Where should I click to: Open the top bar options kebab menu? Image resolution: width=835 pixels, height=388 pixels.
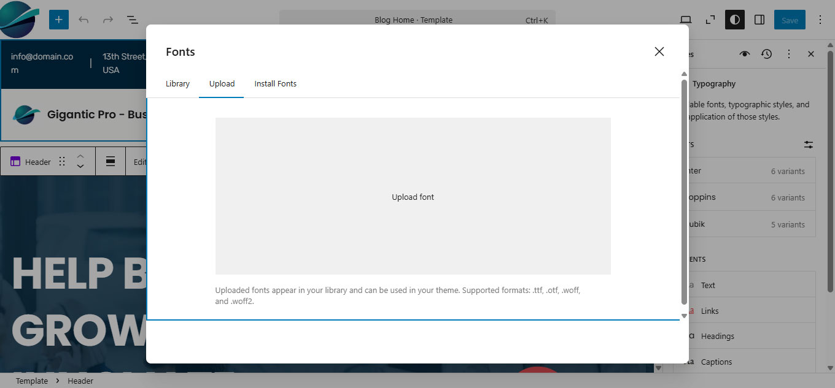[x=820, y=20]
